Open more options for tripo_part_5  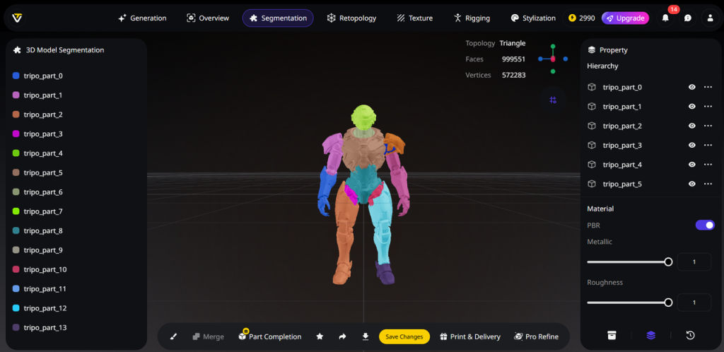(x=708, y=184)
